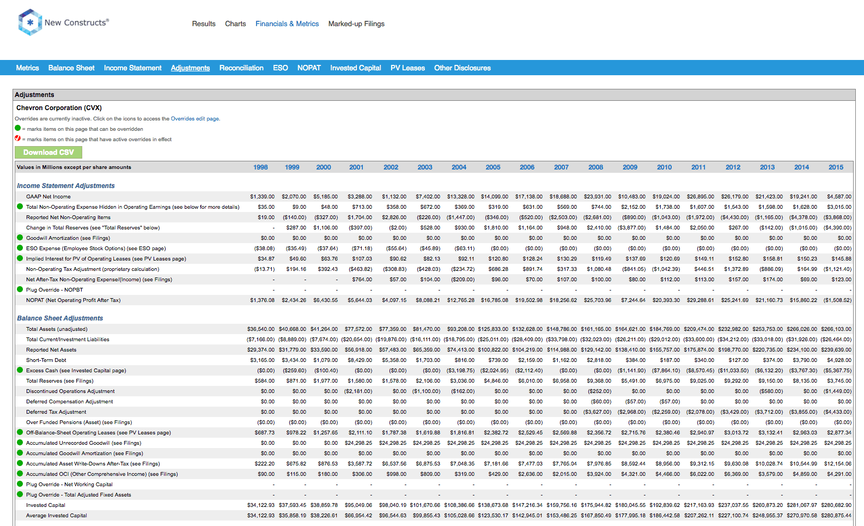This screenshot has height=526, width=864.
Task: Click the 1998 year column header
Action: 260,167
